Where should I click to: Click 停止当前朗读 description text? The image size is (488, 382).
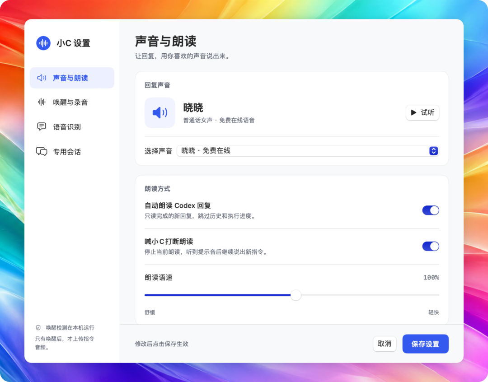[x=206, y=252]
